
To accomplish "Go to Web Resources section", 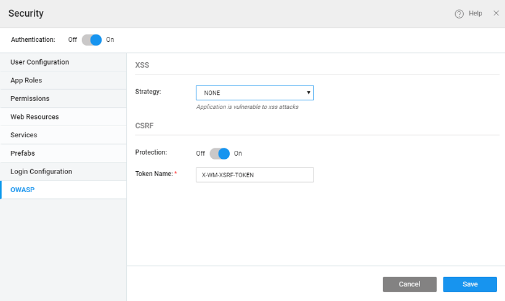I will 34,117.
